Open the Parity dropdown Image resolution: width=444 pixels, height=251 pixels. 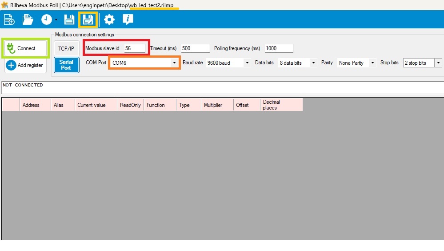(x=372, y=63)
